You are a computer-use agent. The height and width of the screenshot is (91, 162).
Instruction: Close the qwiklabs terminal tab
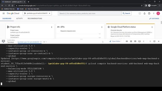click(41, 42)
